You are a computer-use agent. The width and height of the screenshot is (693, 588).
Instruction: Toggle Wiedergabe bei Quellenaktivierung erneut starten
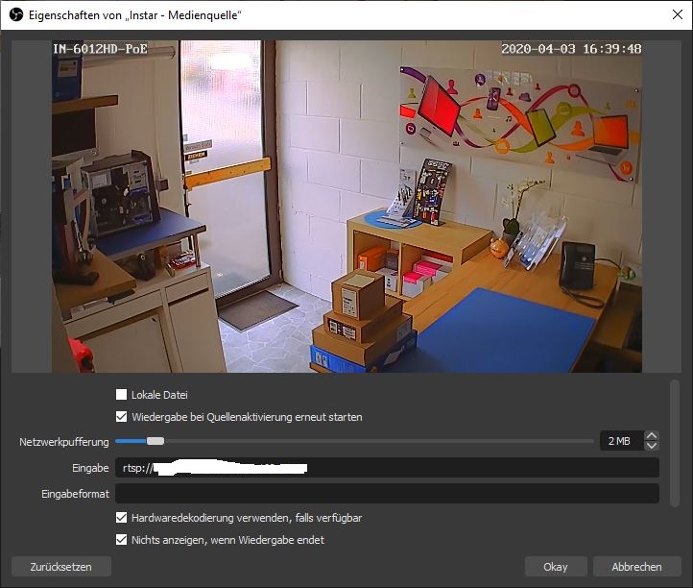click(x=122, y=417)
